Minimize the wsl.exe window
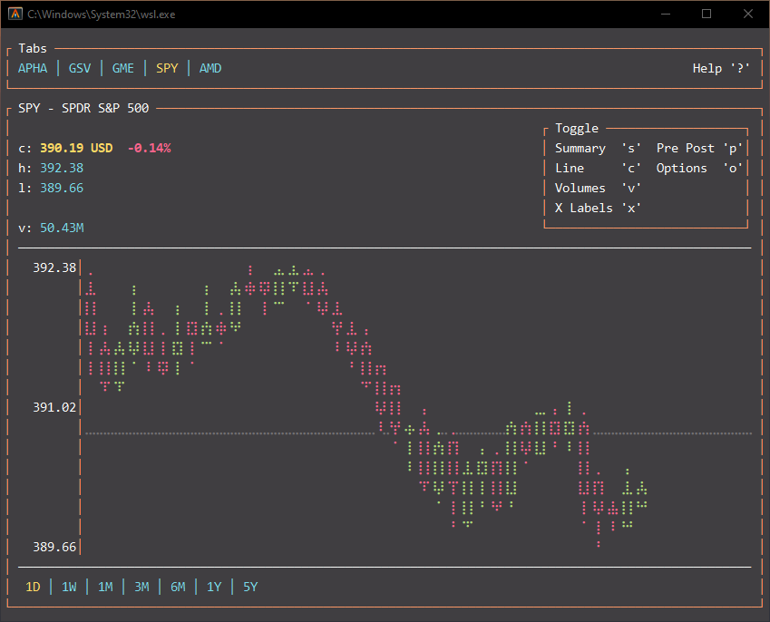The height and width of the screenshot is (622, 770). (666, 14)
